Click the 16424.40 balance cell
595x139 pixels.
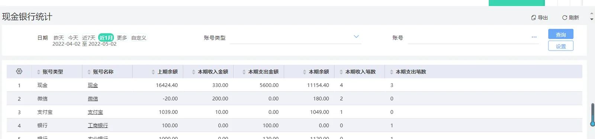(167, 85)
